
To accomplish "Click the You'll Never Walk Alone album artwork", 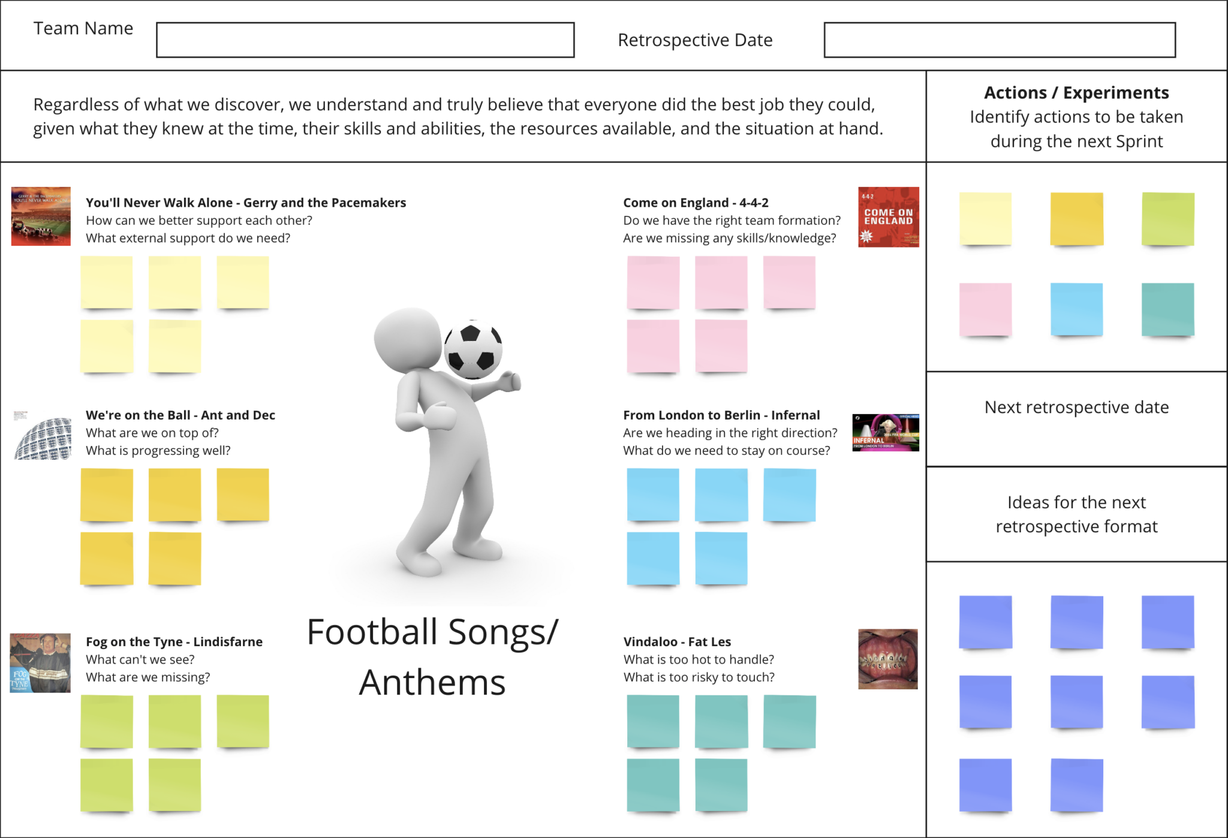I will [x=40, y=216].
